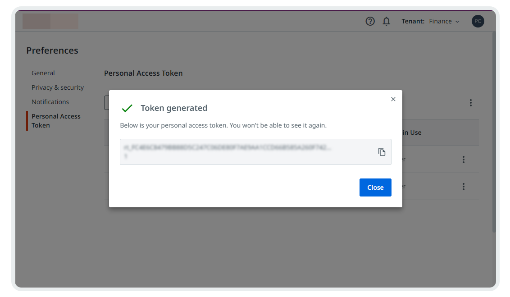
Task: Click inside the generated token field
Action: (x=243, y=152)
